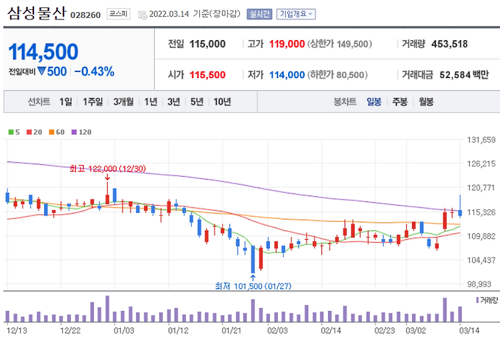
Task: Click the 상한가 149,500 text
Action: [339, 44]
